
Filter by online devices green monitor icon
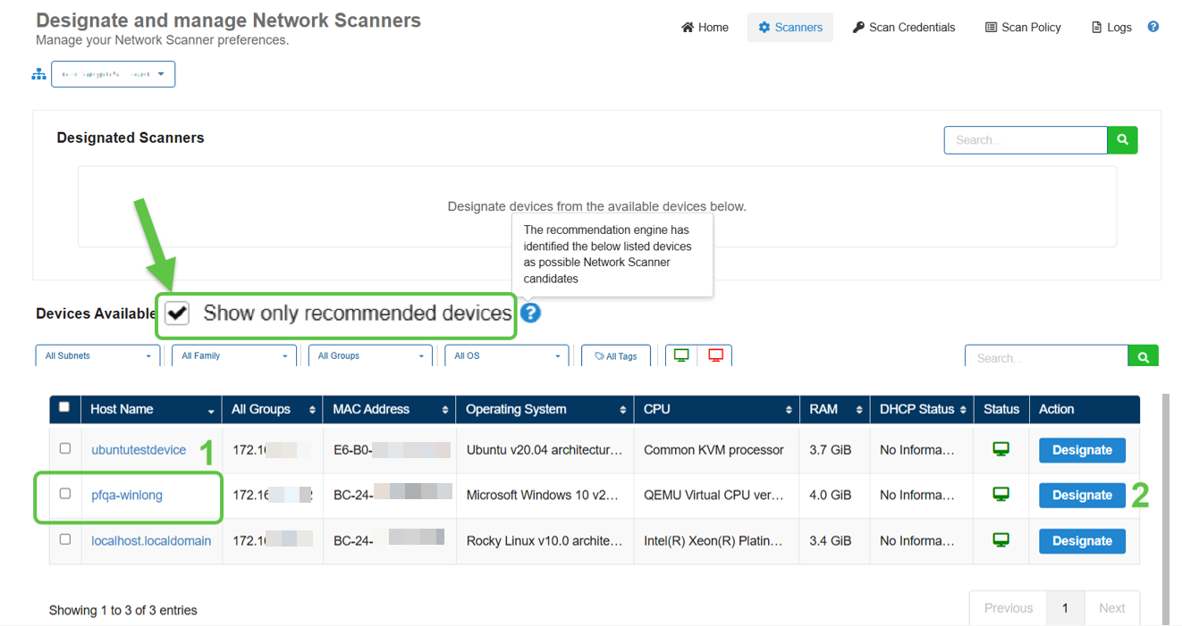coord(681,355)
